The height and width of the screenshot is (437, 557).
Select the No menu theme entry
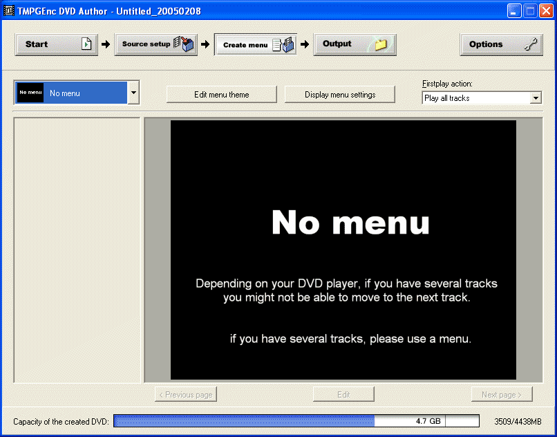71,93
